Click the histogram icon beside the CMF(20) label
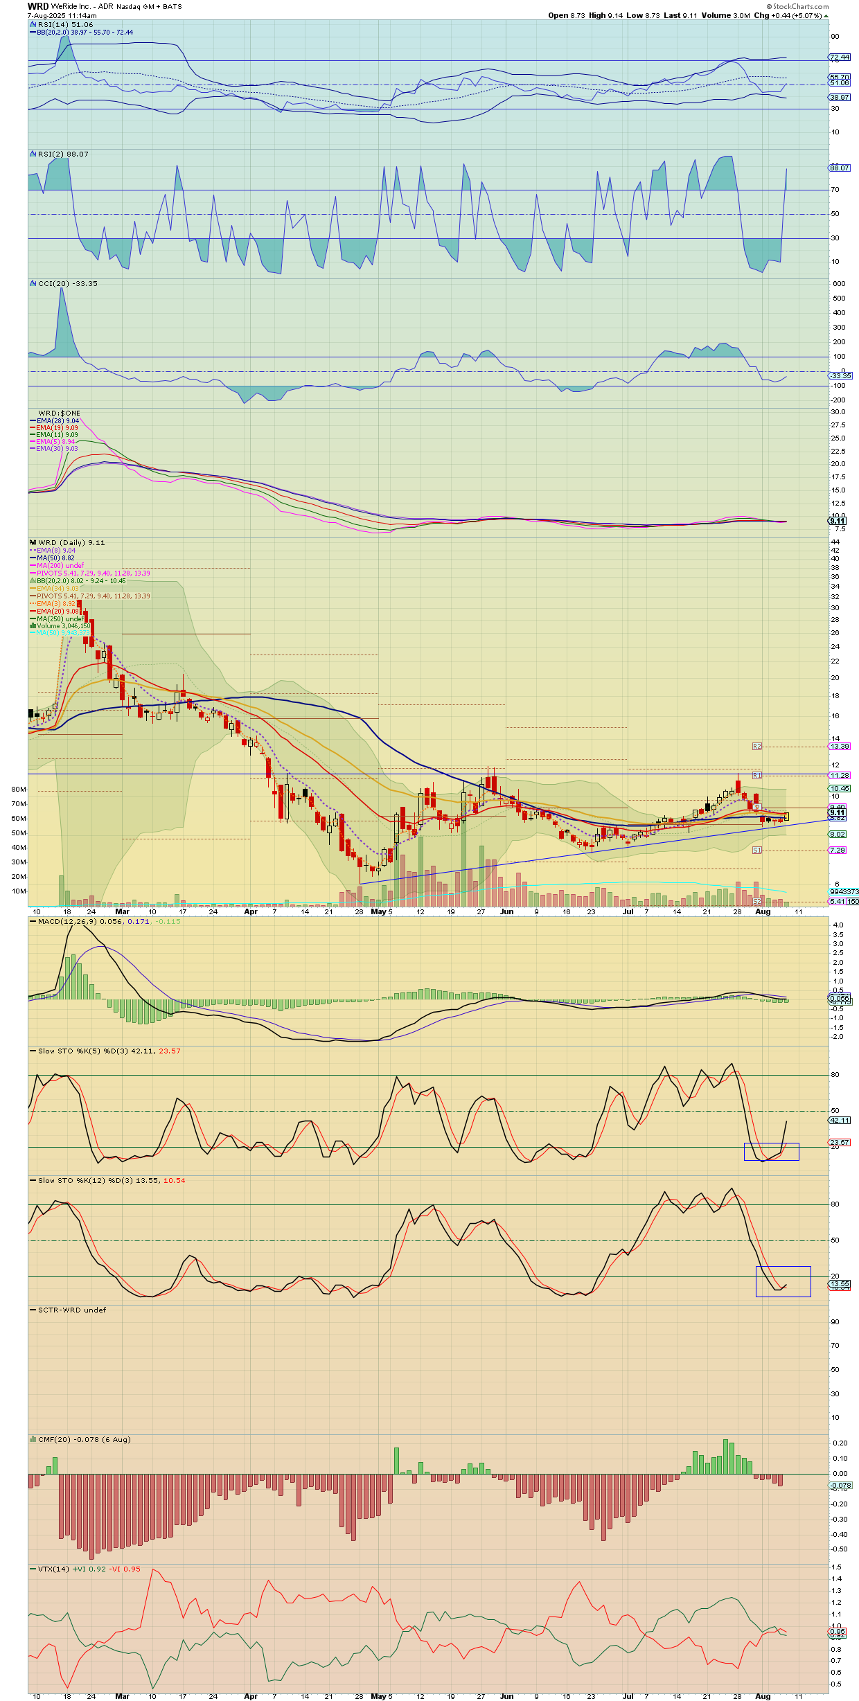Screen dimensions: 859x1701 33,1439
